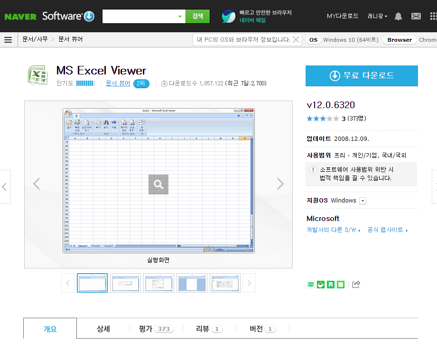Share to Naver cafe icon

pos(320,285)
